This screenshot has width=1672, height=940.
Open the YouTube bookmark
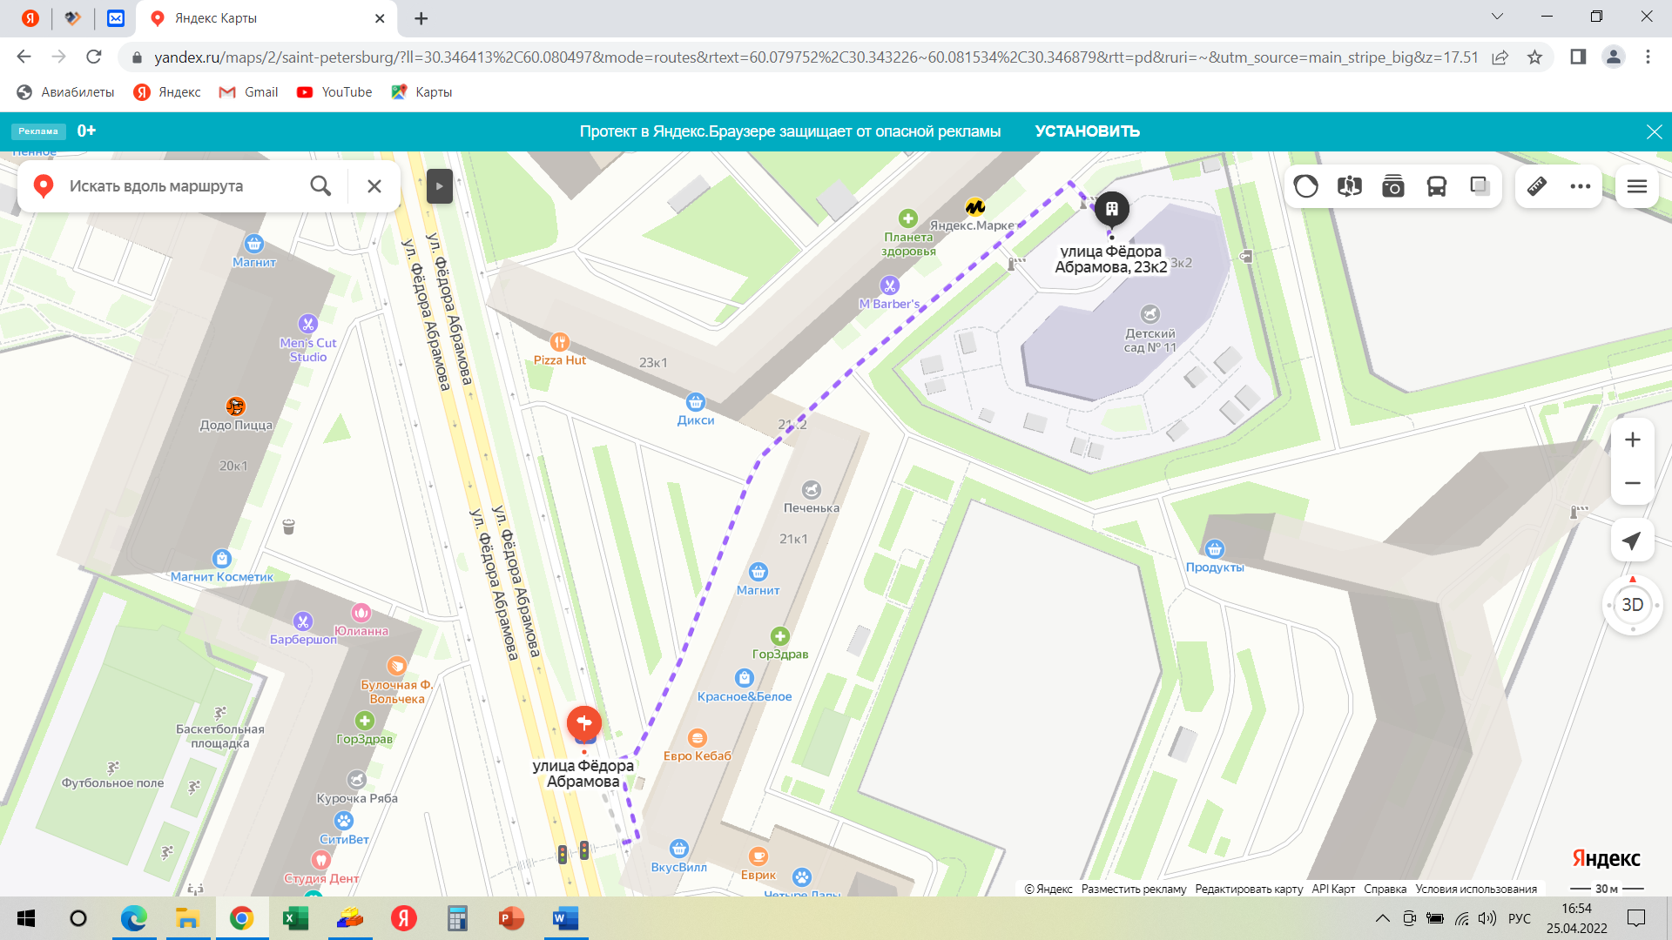pyautogui.click(x=334, y=92)
